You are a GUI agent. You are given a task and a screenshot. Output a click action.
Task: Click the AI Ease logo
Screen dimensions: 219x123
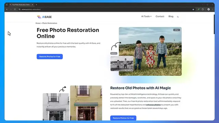click(x=44, y=17)
